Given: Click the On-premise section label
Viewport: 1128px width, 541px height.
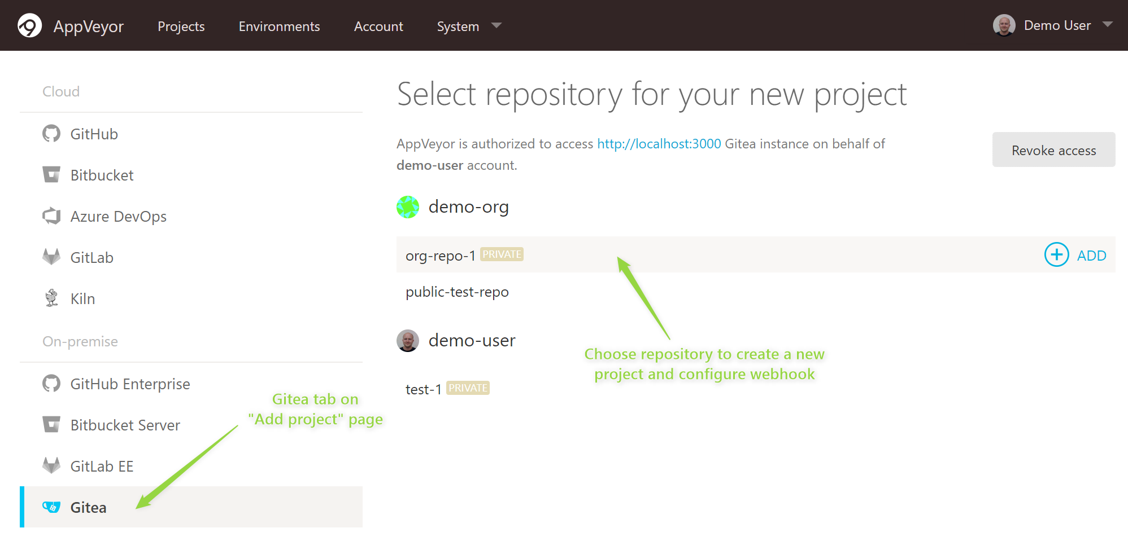Looking at the screenshot, I should tap(80, 341).
